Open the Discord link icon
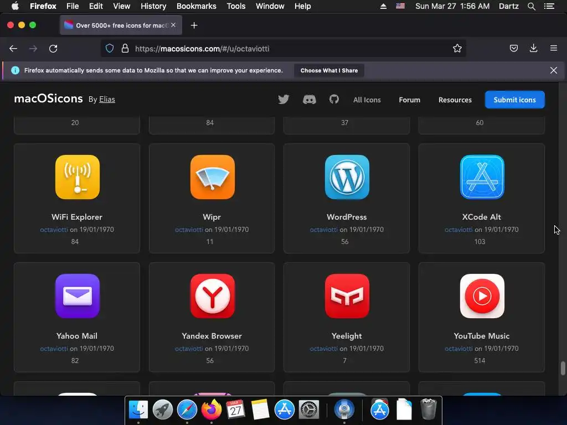This screenshot has width=567, height=425. click(x=309, y=100)
